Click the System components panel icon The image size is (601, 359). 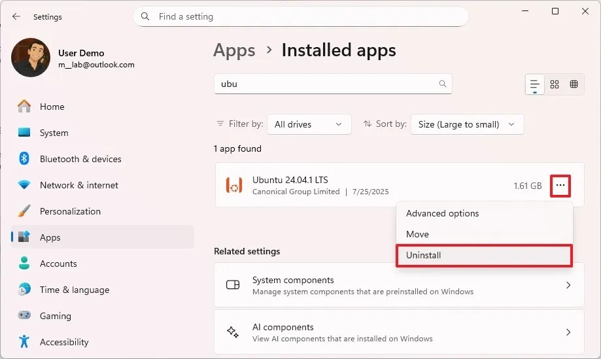pyautogui.click(x=233, y=284)
